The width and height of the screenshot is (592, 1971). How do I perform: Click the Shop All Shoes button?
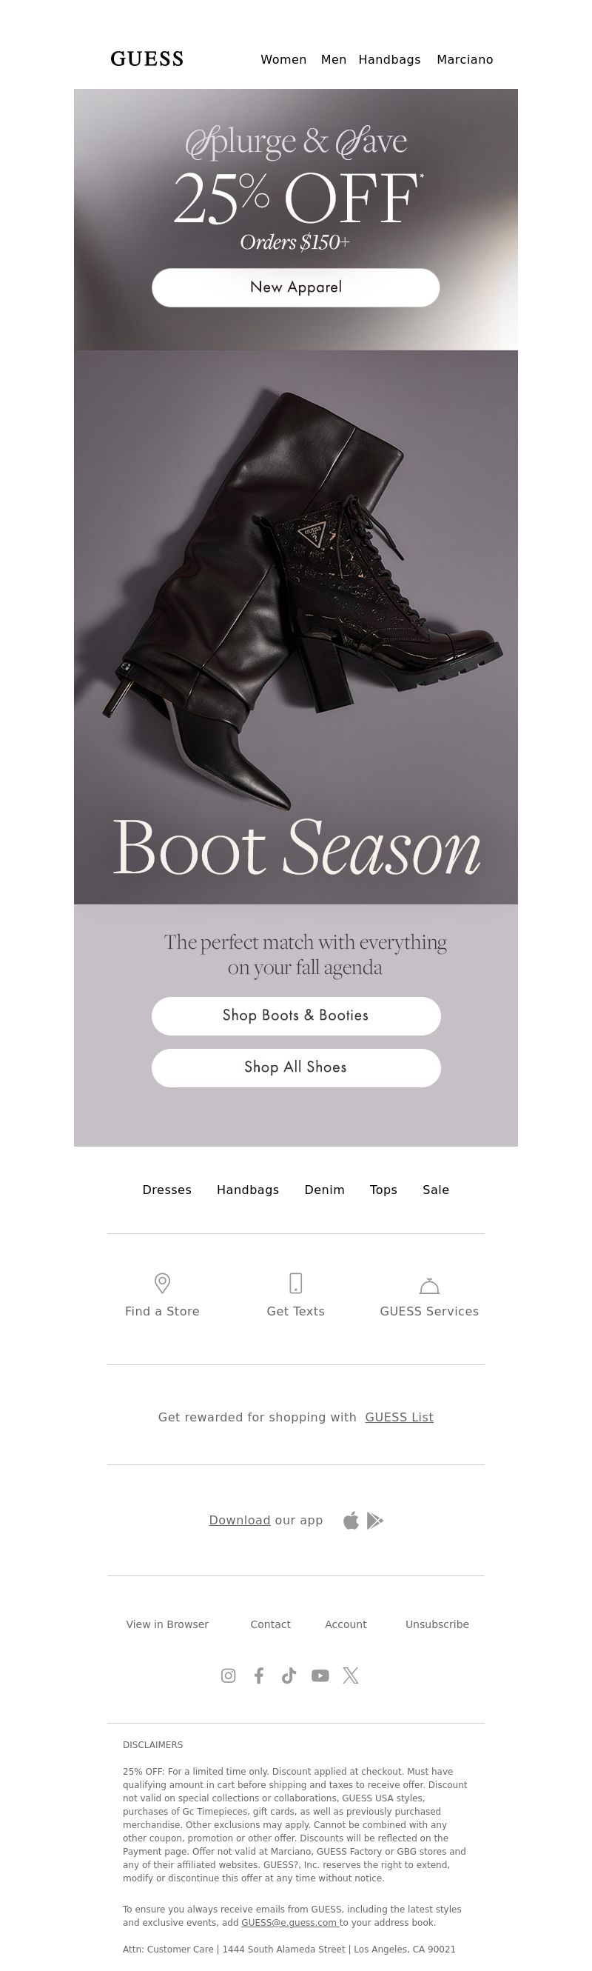click(296, 1068)
